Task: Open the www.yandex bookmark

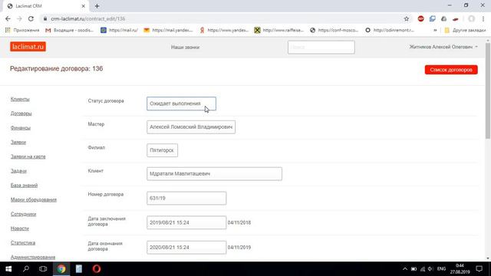Action: (x=224, y=30)
